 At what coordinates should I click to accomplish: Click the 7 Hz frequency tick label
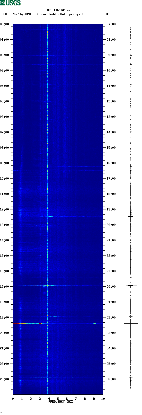(76, 399)
